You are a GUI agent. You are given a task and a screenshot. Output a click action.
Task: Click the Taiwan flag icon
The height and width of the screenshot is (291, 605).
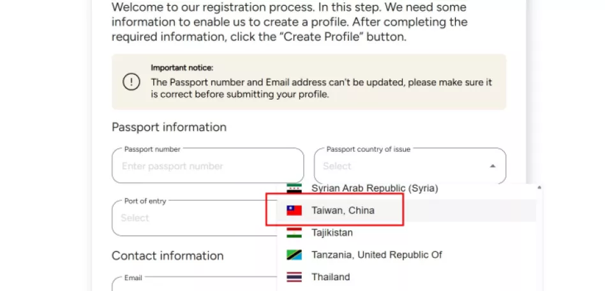[x=294, y=211]
